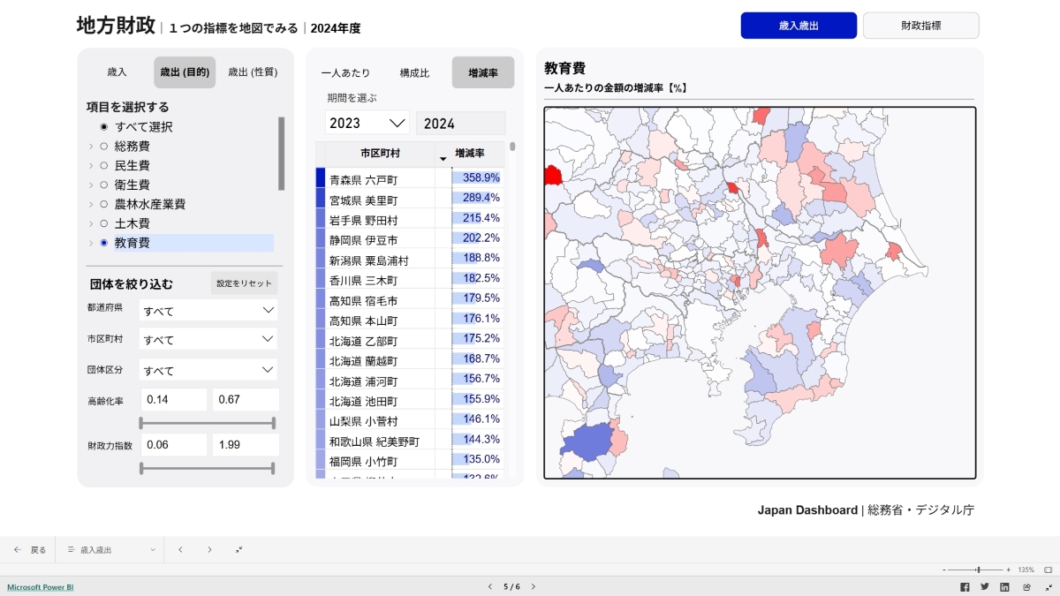
Task: Share the report on Twitter
Action: (985, 587)
